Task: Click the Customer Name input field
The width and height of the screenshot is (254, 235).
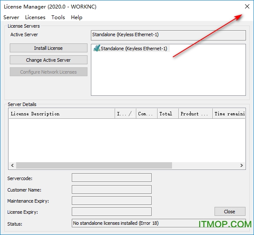Action: pyautogui.click(x=112, y=189)
